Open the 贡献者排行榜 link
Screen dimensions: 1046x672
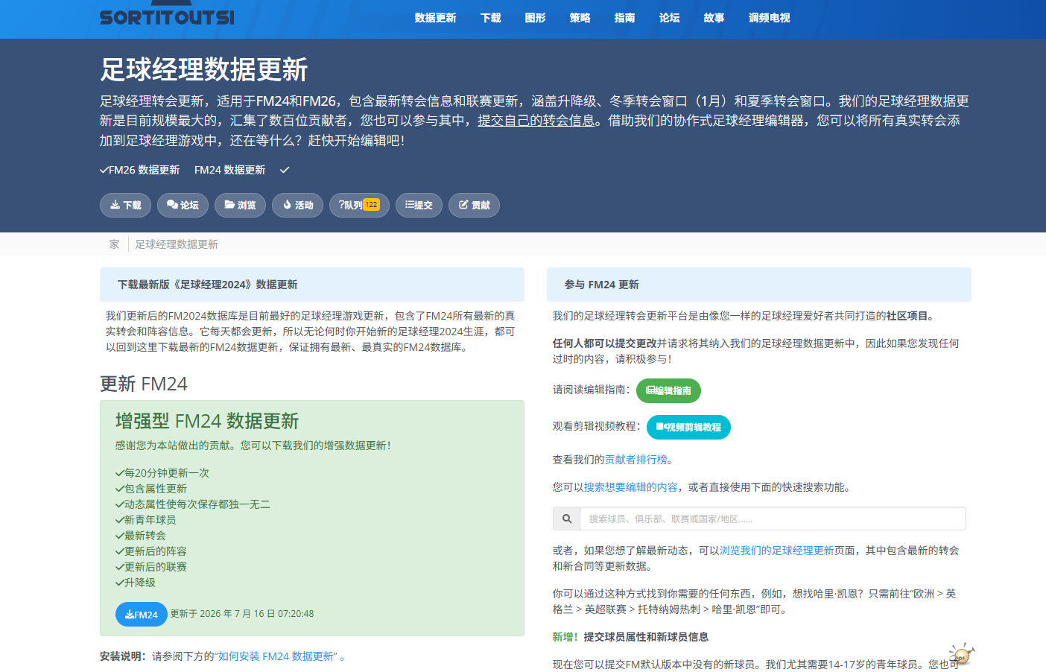(635, 460)
